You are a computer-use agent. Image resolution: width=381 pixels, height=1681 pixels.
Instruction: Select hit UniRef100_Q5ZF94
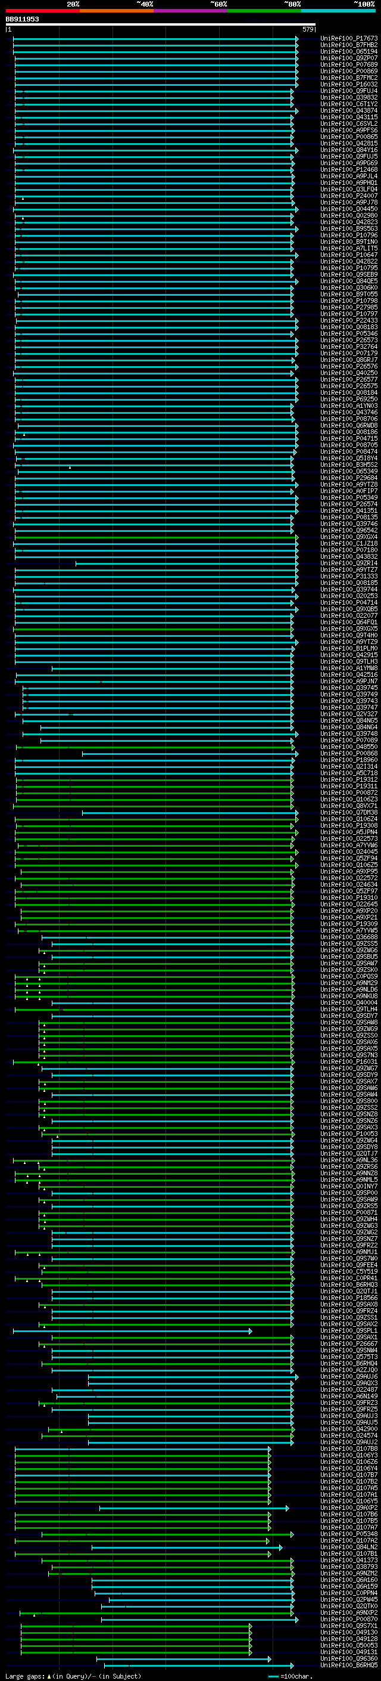coord(348,859)
